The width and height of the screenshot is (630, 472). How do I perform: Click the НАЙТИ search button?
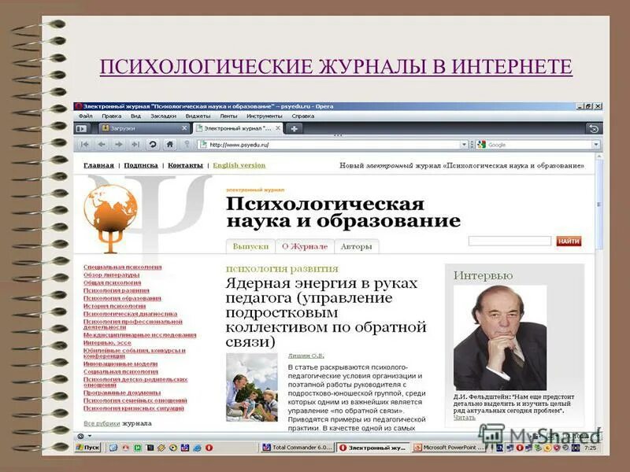click(569, 241)
